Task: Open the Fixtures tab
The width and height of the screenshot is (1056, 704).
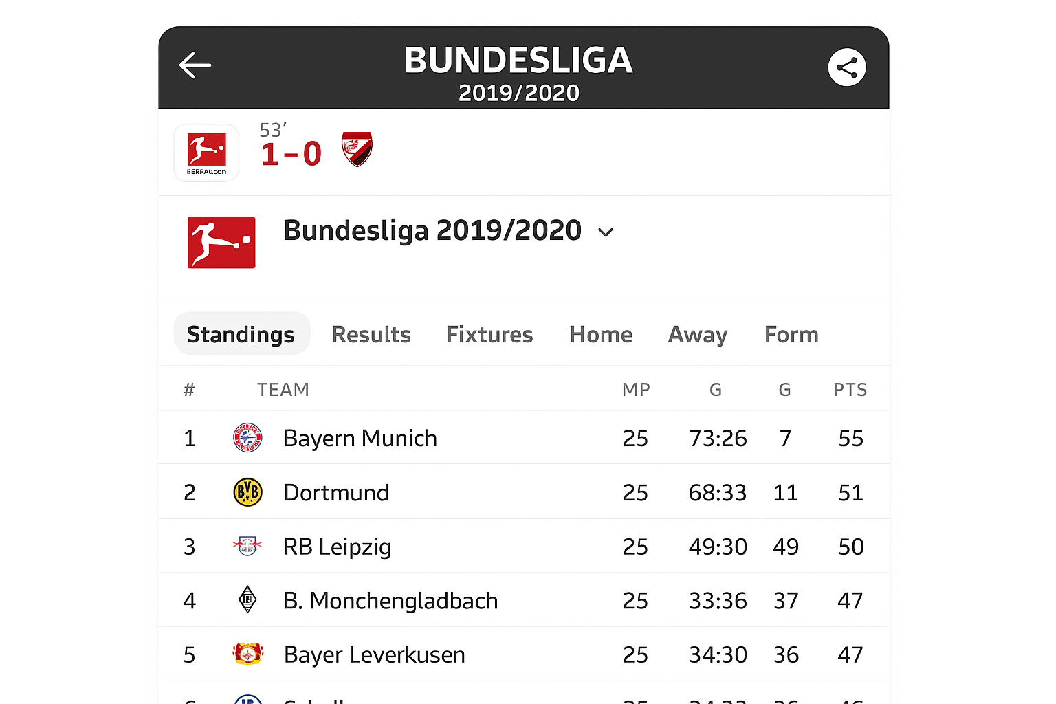Action: pyautogui.click(x=489, y=334)
